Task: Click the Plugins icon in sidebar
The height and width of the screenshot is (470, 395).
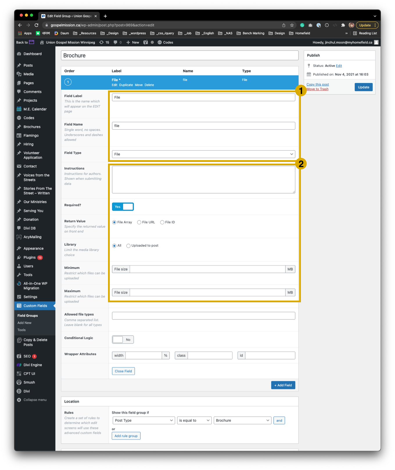Action: (19, 257)
